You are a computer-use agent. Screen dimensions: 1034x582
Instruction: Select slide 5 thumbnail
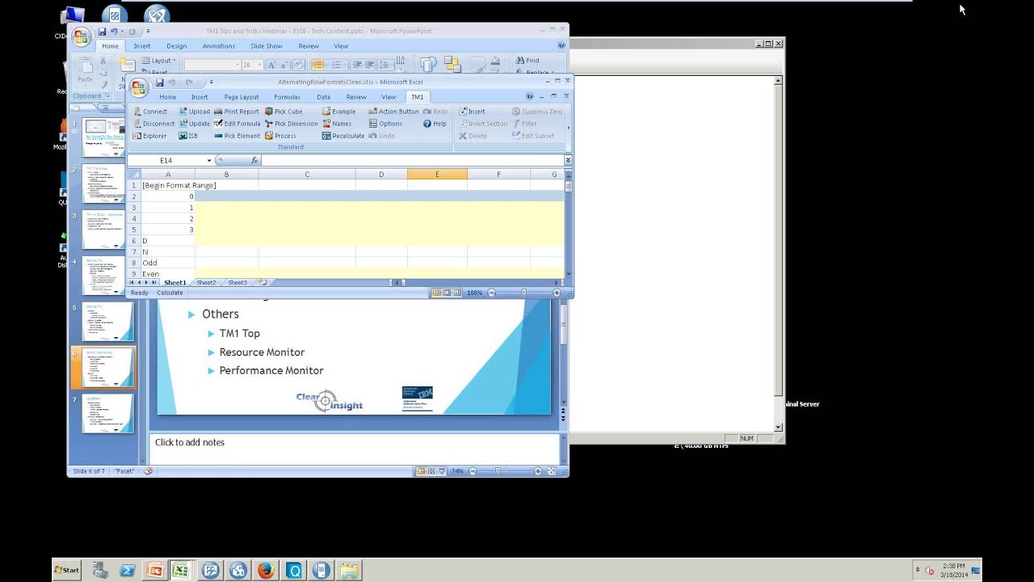(107, 322)
